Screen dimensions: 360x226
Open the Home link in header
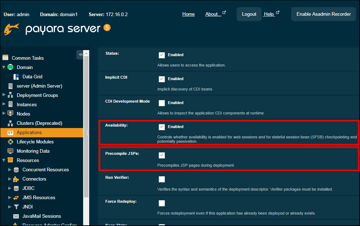tap(188, 14)
